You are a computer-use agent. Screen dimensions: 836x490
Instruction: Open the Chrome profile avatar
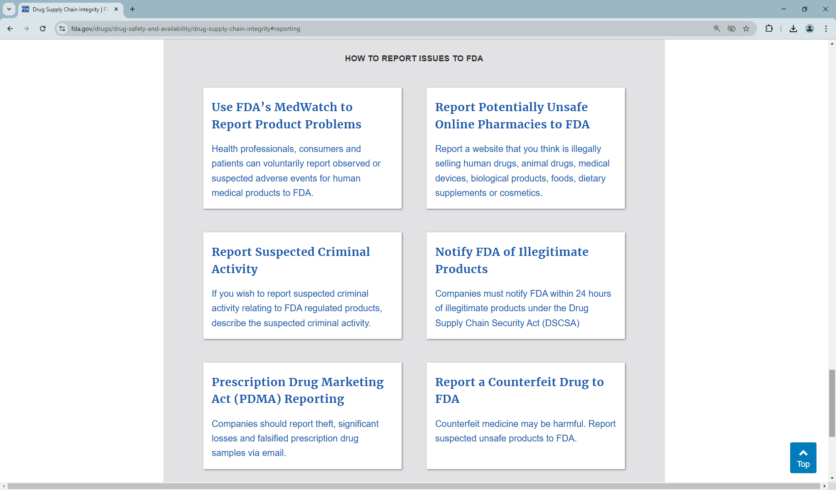pyautogui.click(x=810, y=29)
